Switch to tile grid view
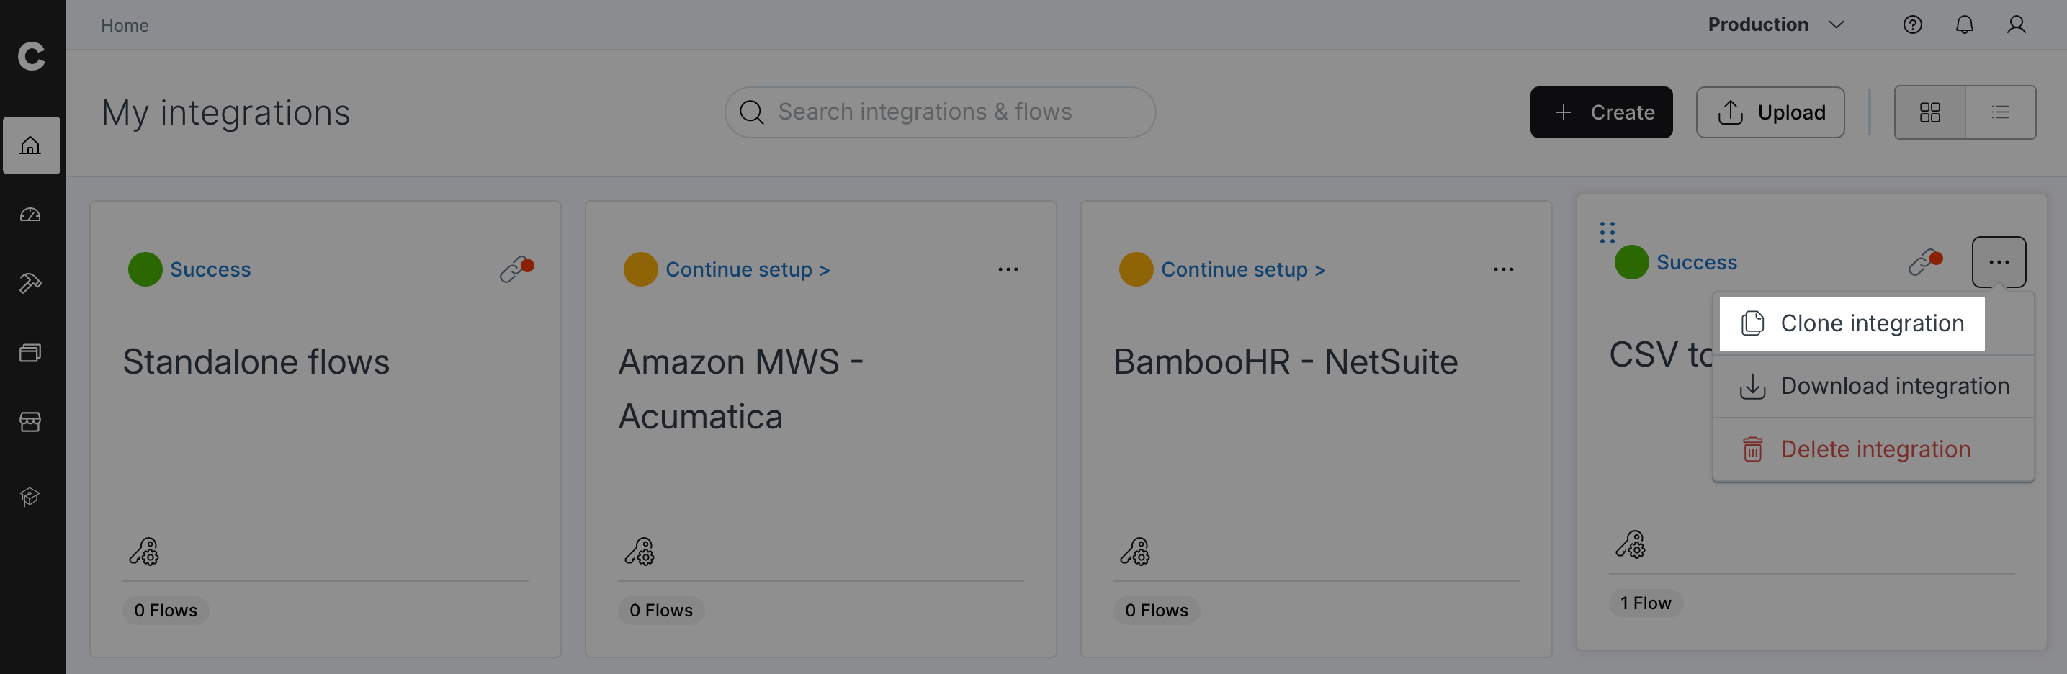The height and width of the screenshot is (674, 2067). (1929, 112)
